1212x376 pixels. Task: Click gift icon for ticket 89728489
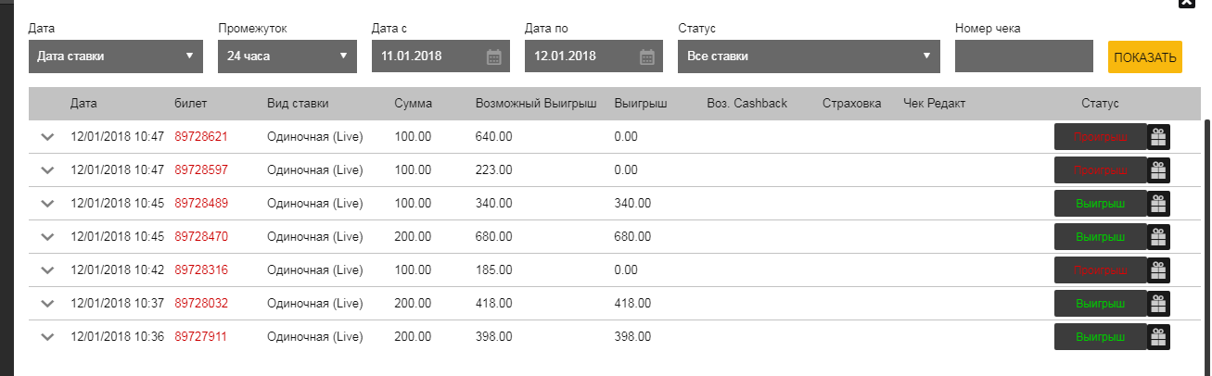tap(1158, 204)
